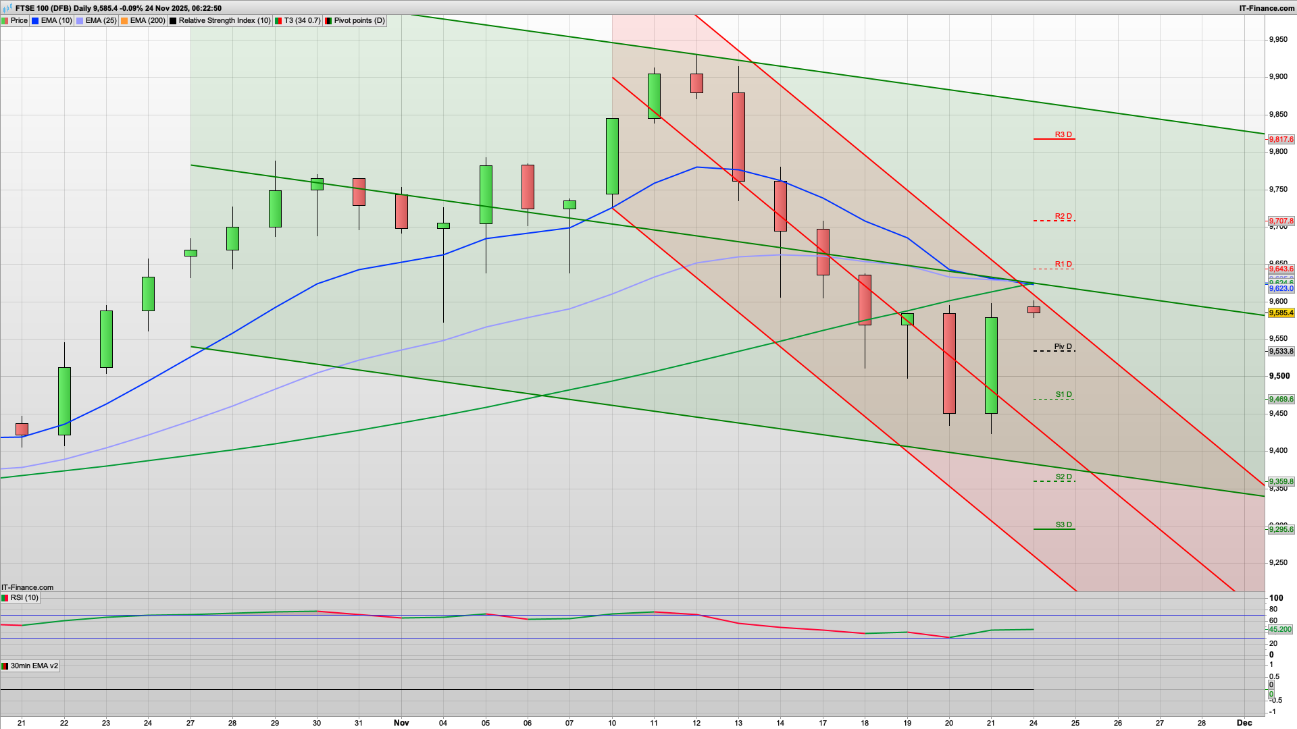
Task: Click the 45.200 RSI value readout
Action: [x=1281, y=628]
